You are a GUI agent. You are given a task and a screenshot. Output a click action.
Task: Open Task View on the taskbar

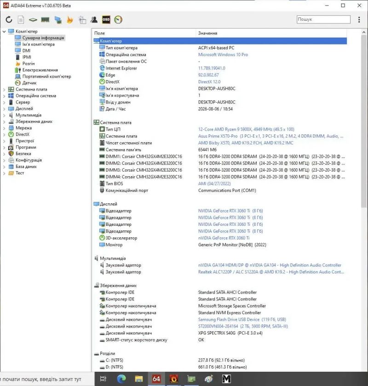point(103,379)
